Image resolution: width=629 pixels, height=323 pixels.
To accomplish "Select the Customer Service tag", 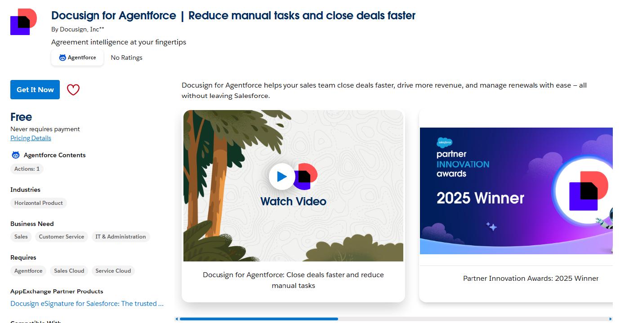I will coord(62,237).
